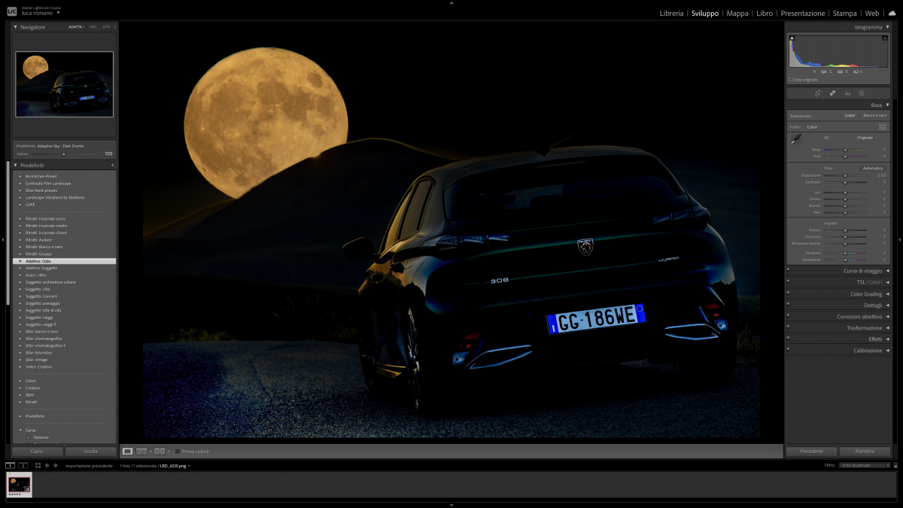The image size is (903, 508).
Task: Pick the white balance eyedropper tool
Action: [x=795, y=139]
